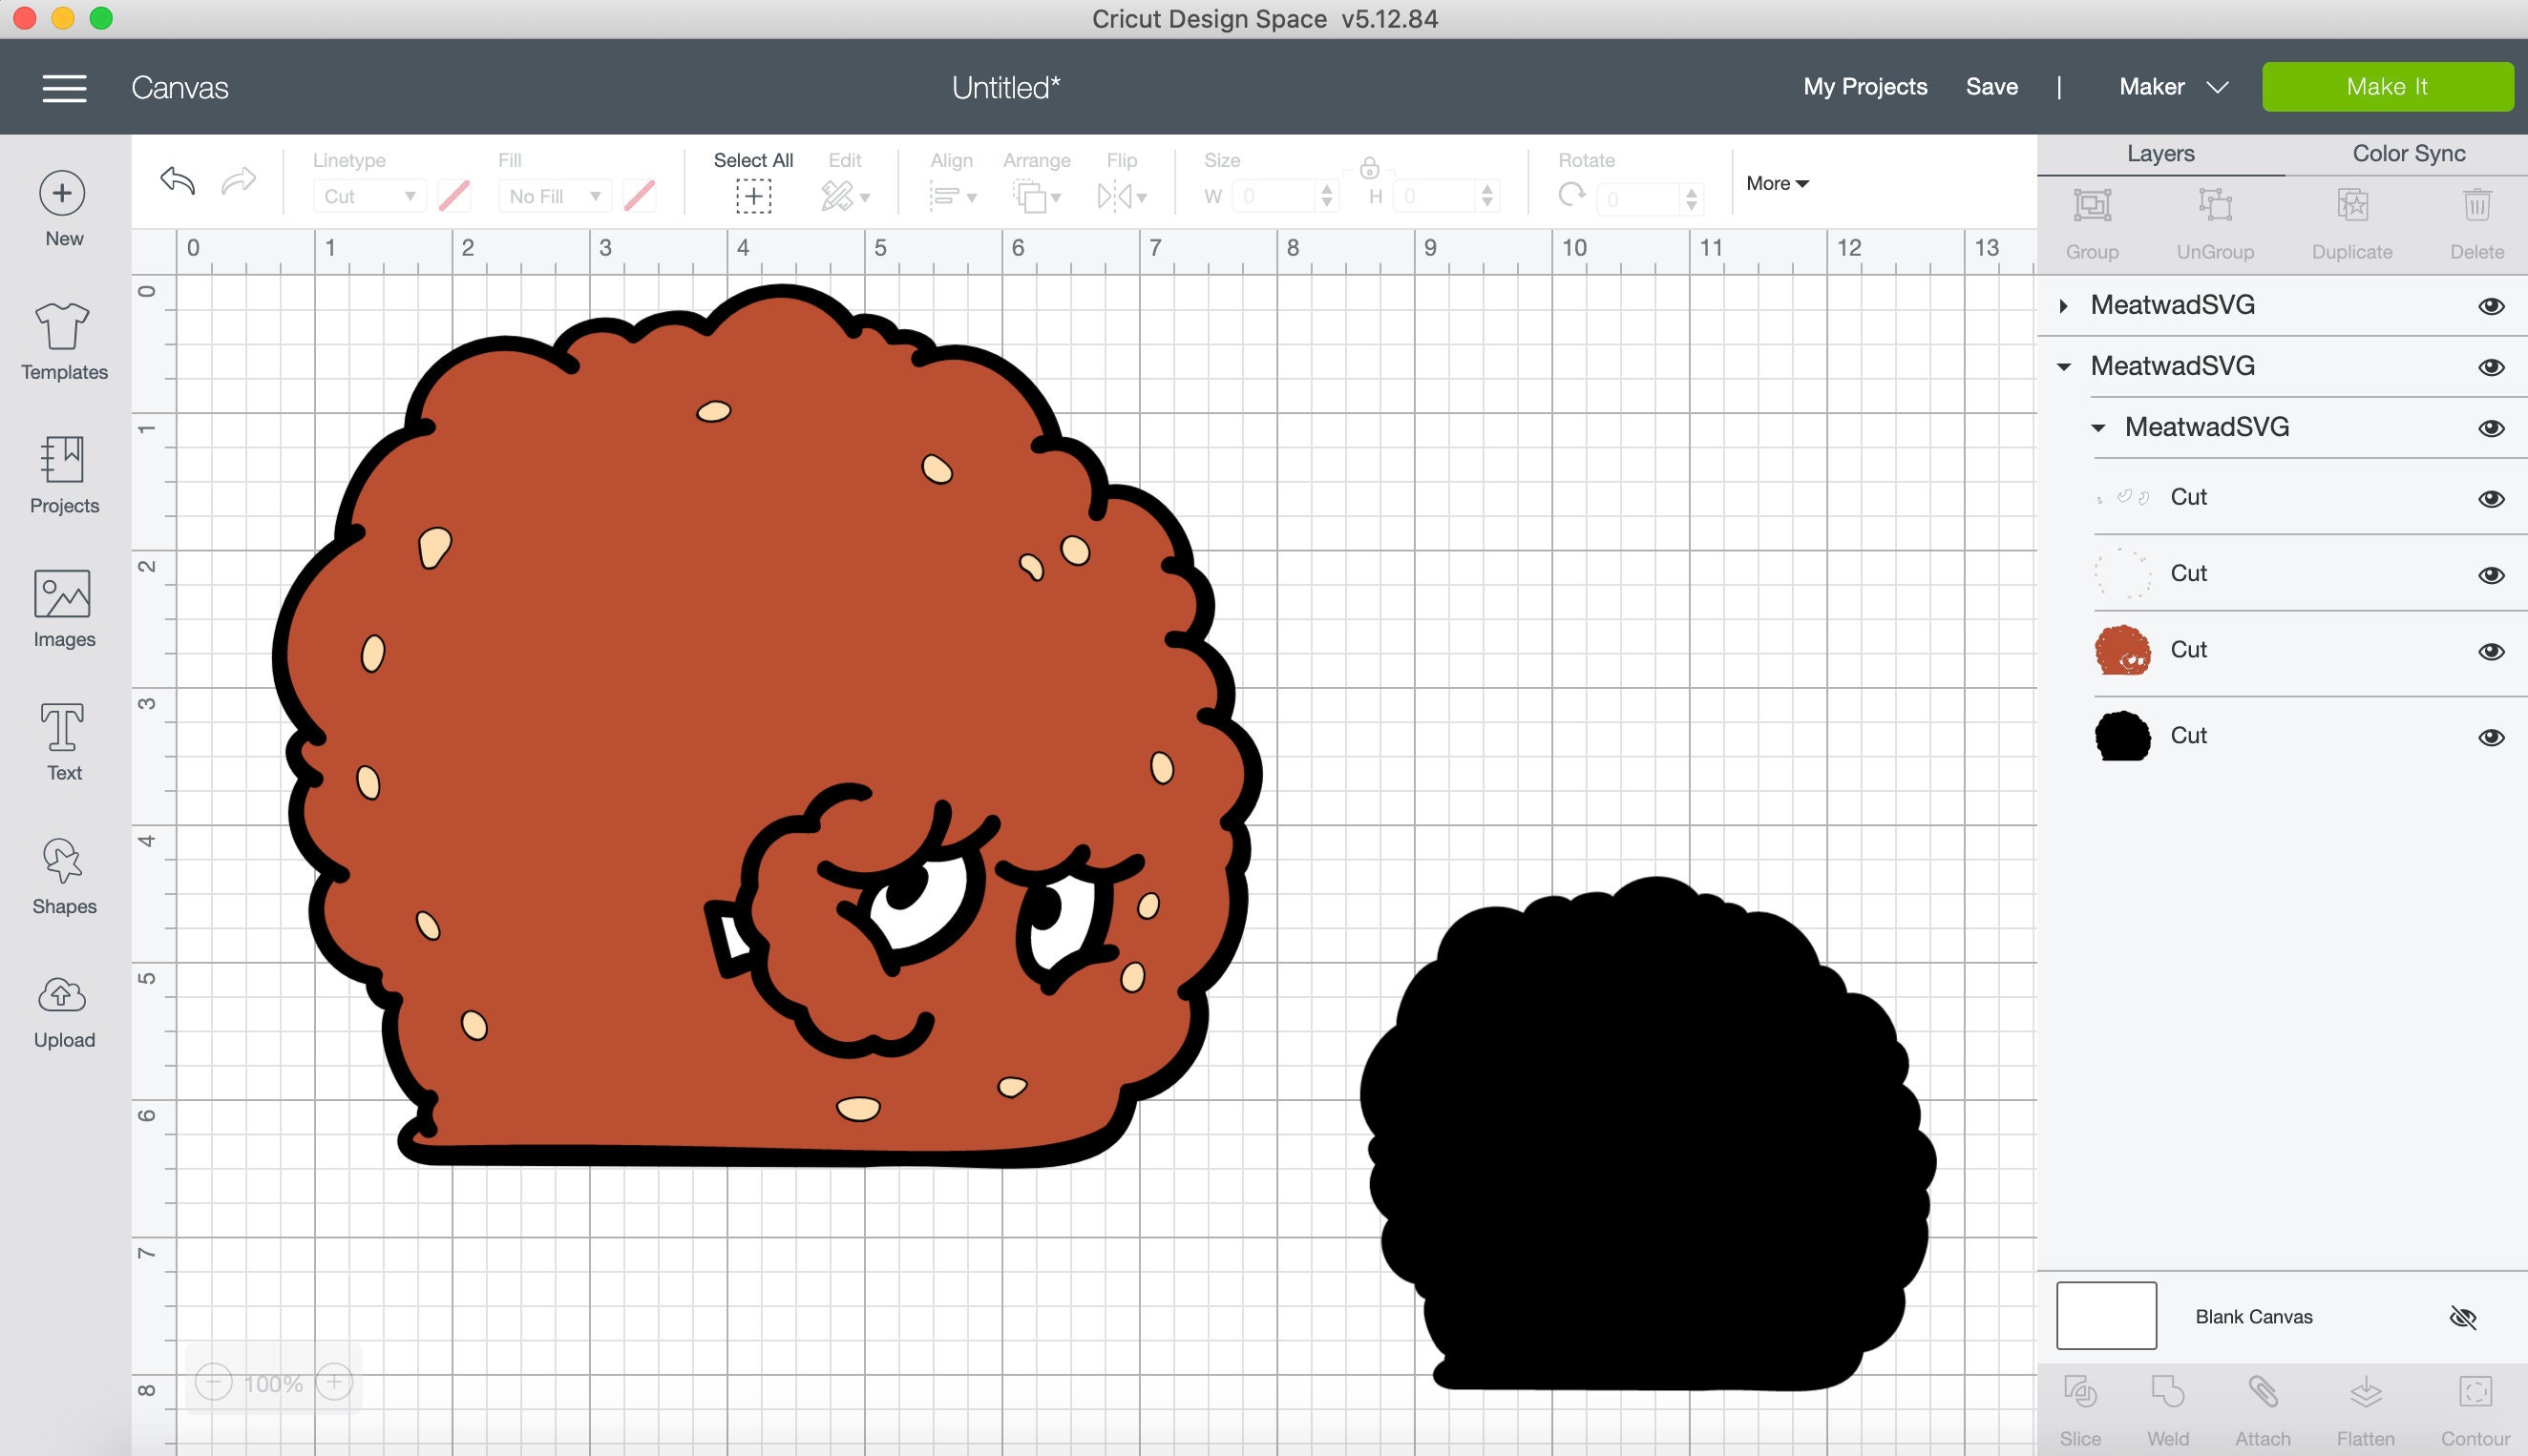Hide the top MeatwadSVG group

[2491, 306]
